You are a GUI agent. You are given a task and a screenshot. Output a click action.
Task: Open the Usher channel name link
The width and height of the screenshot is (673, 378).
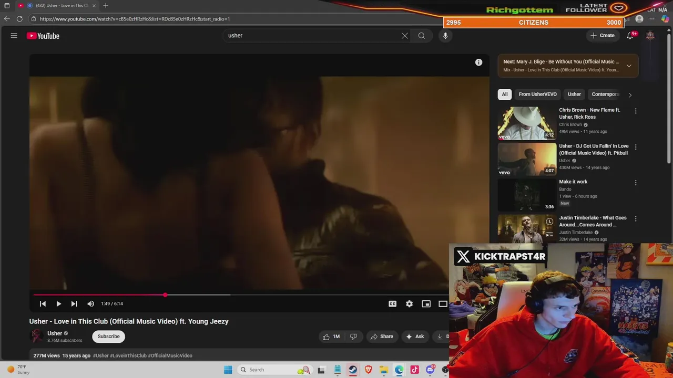pos(55,333)
